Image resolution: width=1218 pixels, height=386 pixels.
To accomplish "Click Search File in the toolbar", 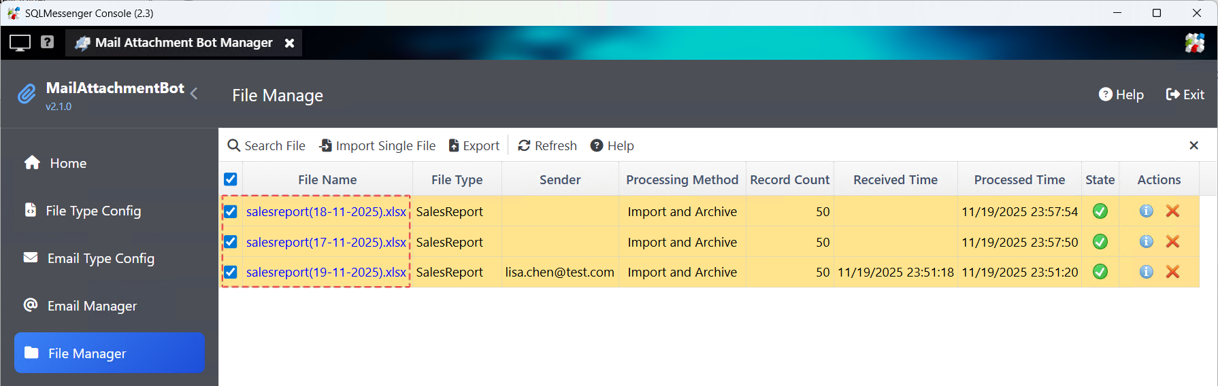I will [266, 145].
